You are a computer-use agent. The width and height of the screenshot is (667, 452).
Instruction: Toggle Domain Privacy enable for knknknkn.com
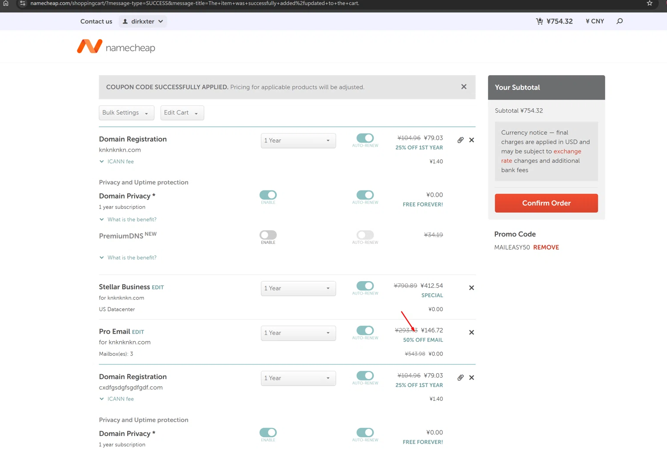pos(268,195)
